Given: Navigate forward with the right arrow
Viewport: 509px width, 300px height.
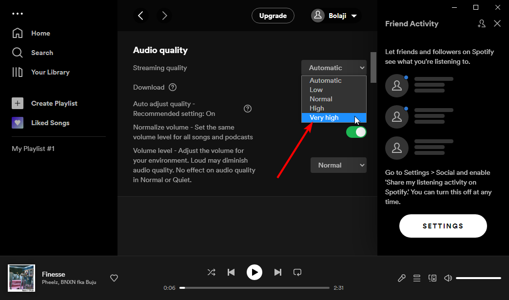Looking at the screenshot, I should point(164,16).
